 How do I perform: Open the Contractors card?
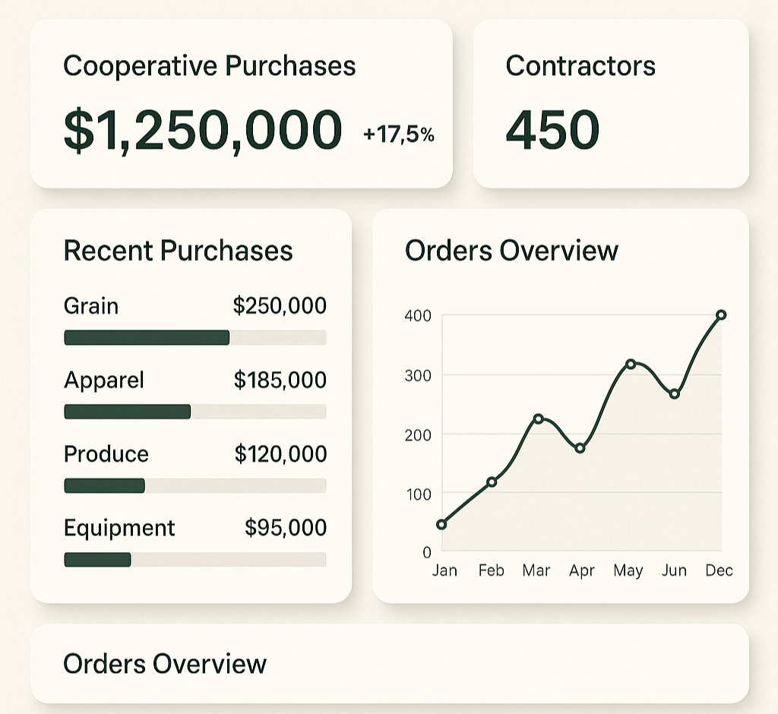[608, 103]
